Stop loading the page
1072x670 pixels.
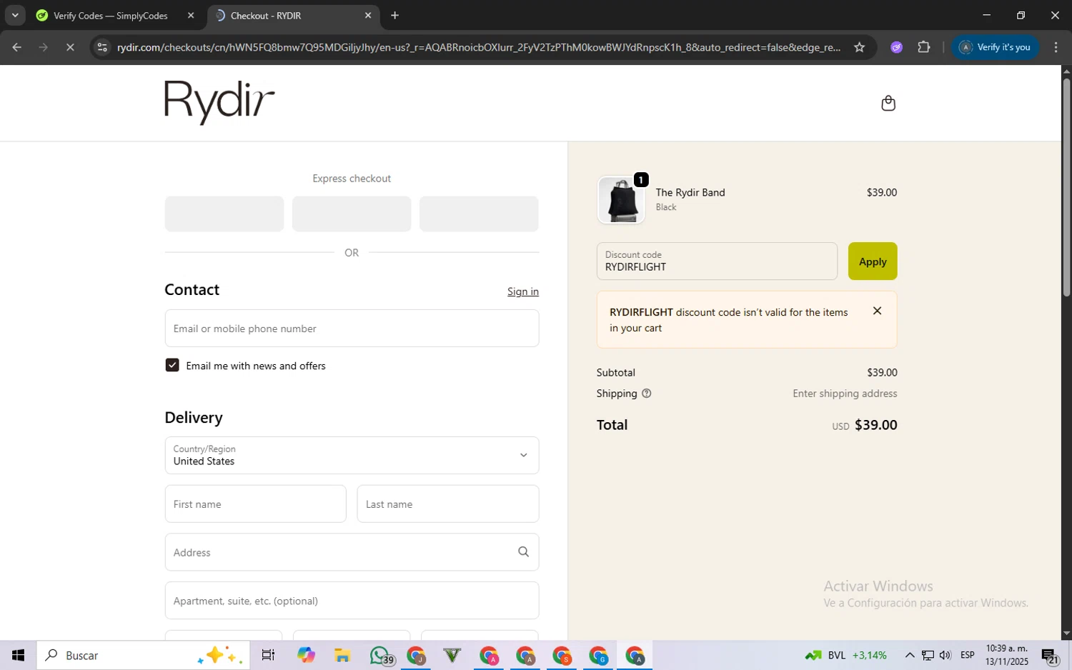(x=70, y=47)
